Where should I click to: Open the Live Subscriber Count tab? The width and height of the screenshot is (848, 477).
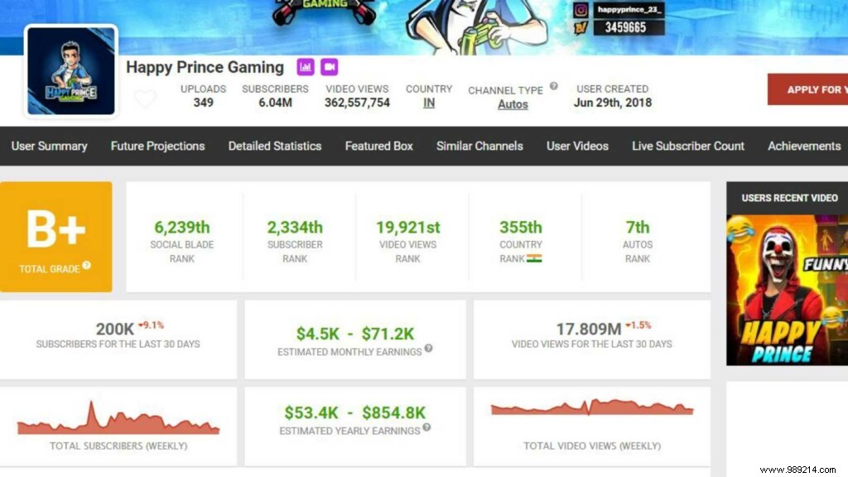click(x=688, y=146)
